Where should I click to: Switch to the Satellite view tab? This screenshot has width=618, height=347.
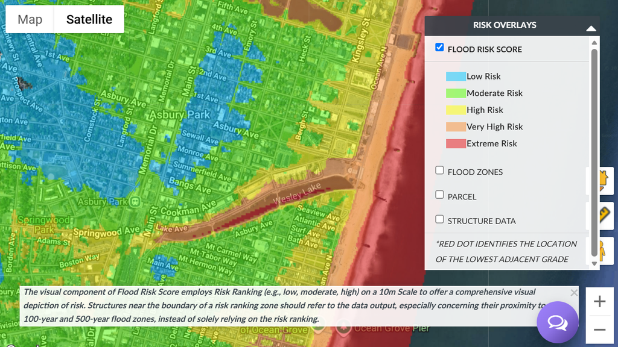pos(89,19)
